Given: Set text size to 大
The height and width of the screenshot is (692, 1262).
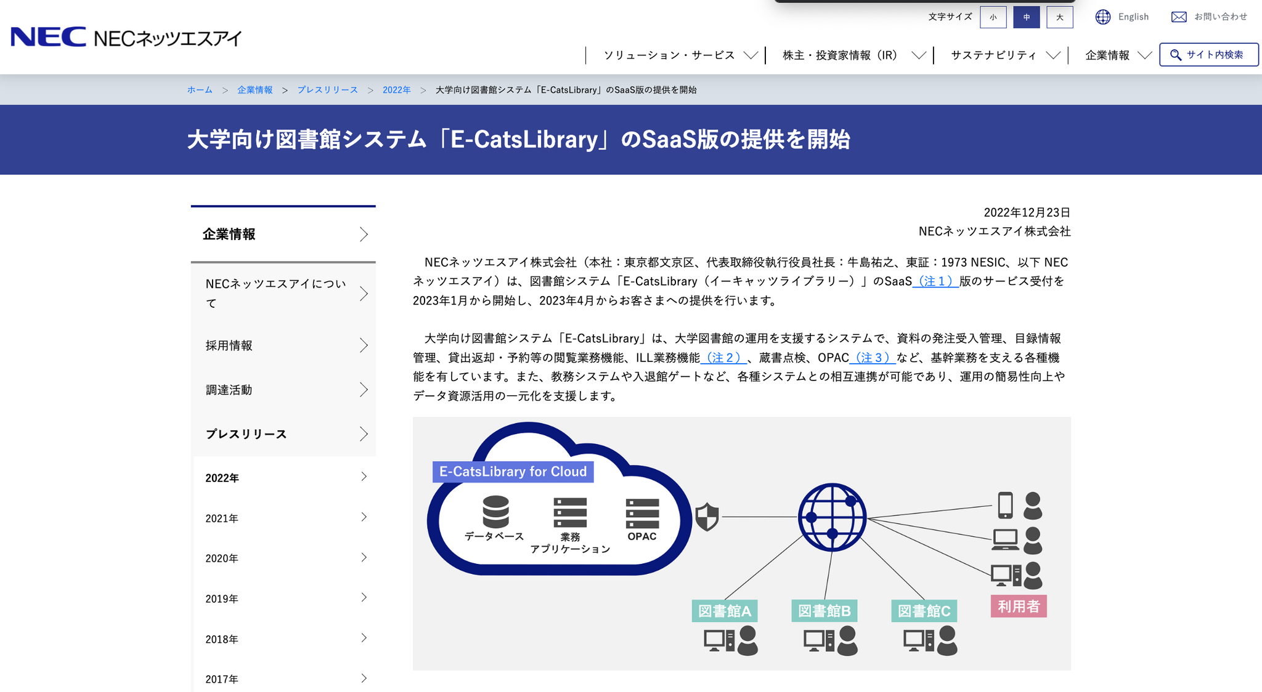Looking at the screenshot, I should (x=1060, y=17).
